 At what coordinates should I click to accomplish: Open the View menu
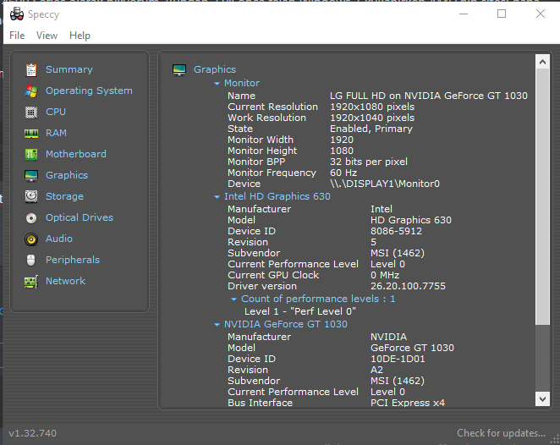click(x=47, y=36)
